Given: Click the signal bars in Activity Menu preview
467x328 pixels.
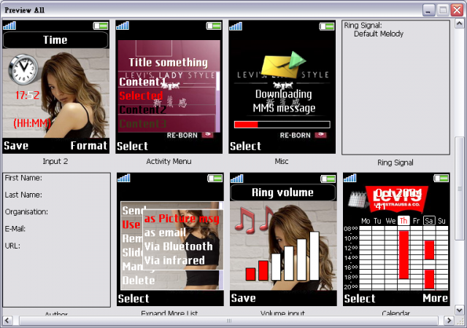Looking at the screenshot, I should coord(123,26).
